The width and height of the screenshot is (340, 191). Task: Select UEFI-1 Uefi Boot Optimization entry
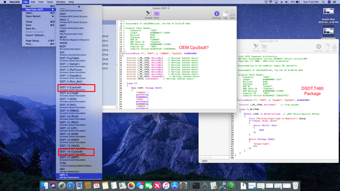coord(79,176)
